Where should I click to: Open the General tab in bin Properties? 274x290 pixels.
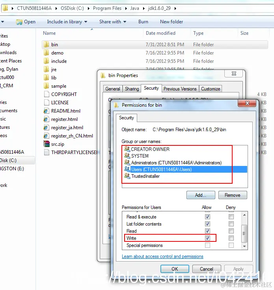tap(113, 89)
